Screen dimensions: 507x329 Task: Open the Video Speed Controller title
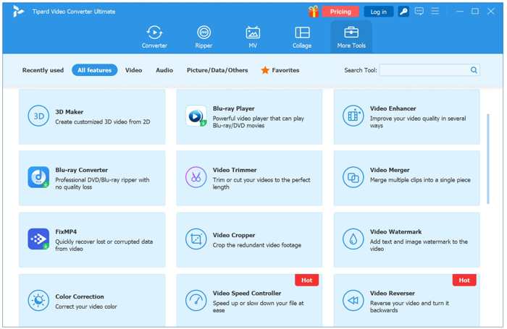coord(247,293)
